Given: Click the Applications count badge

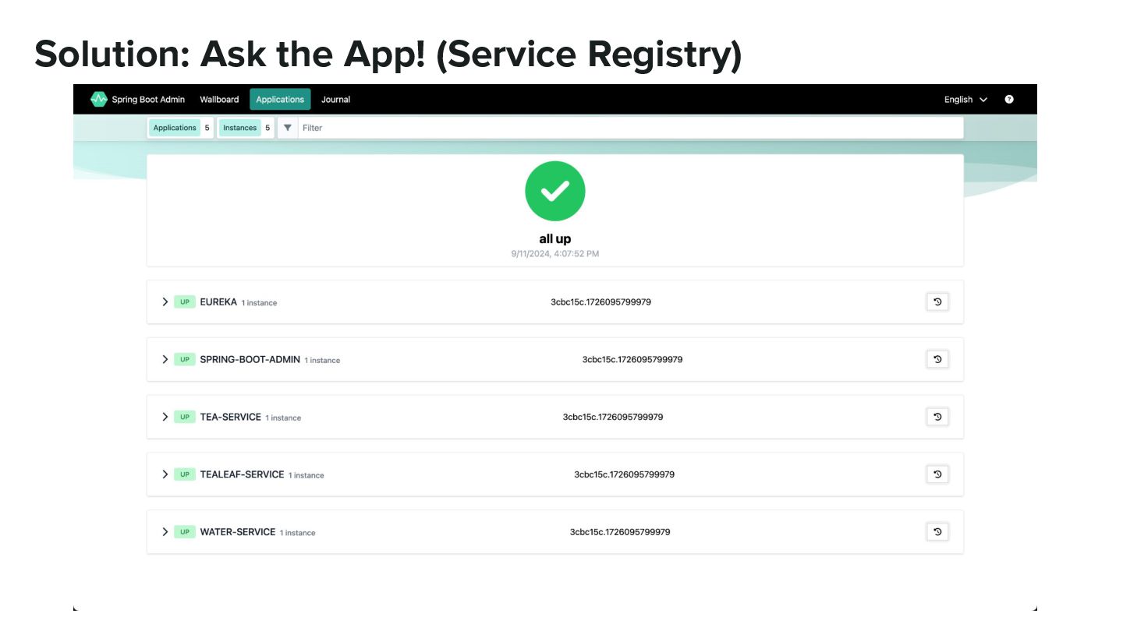Looking at the screenshot, I should pyautogui.click(x=181, y=128).
